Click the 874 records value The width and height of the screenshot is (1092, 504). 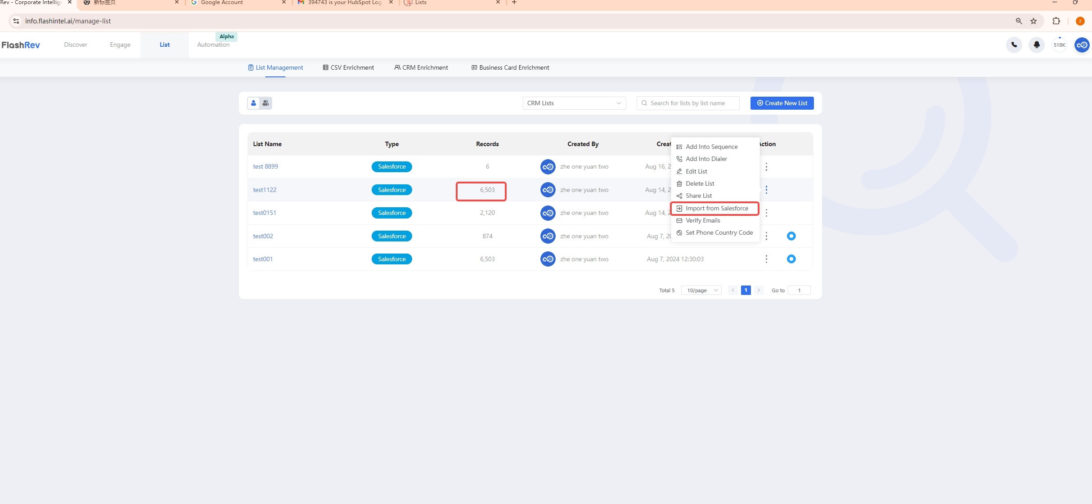coord(487,236)
